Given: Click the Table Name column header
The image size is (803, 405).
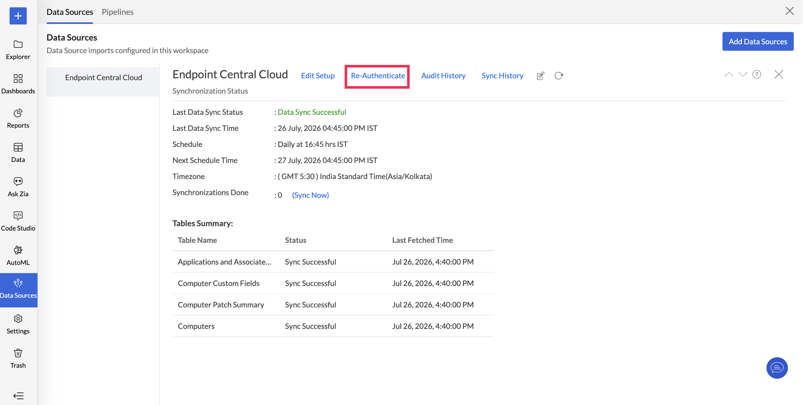Looking at the screenshot, I should coord(197,240).
